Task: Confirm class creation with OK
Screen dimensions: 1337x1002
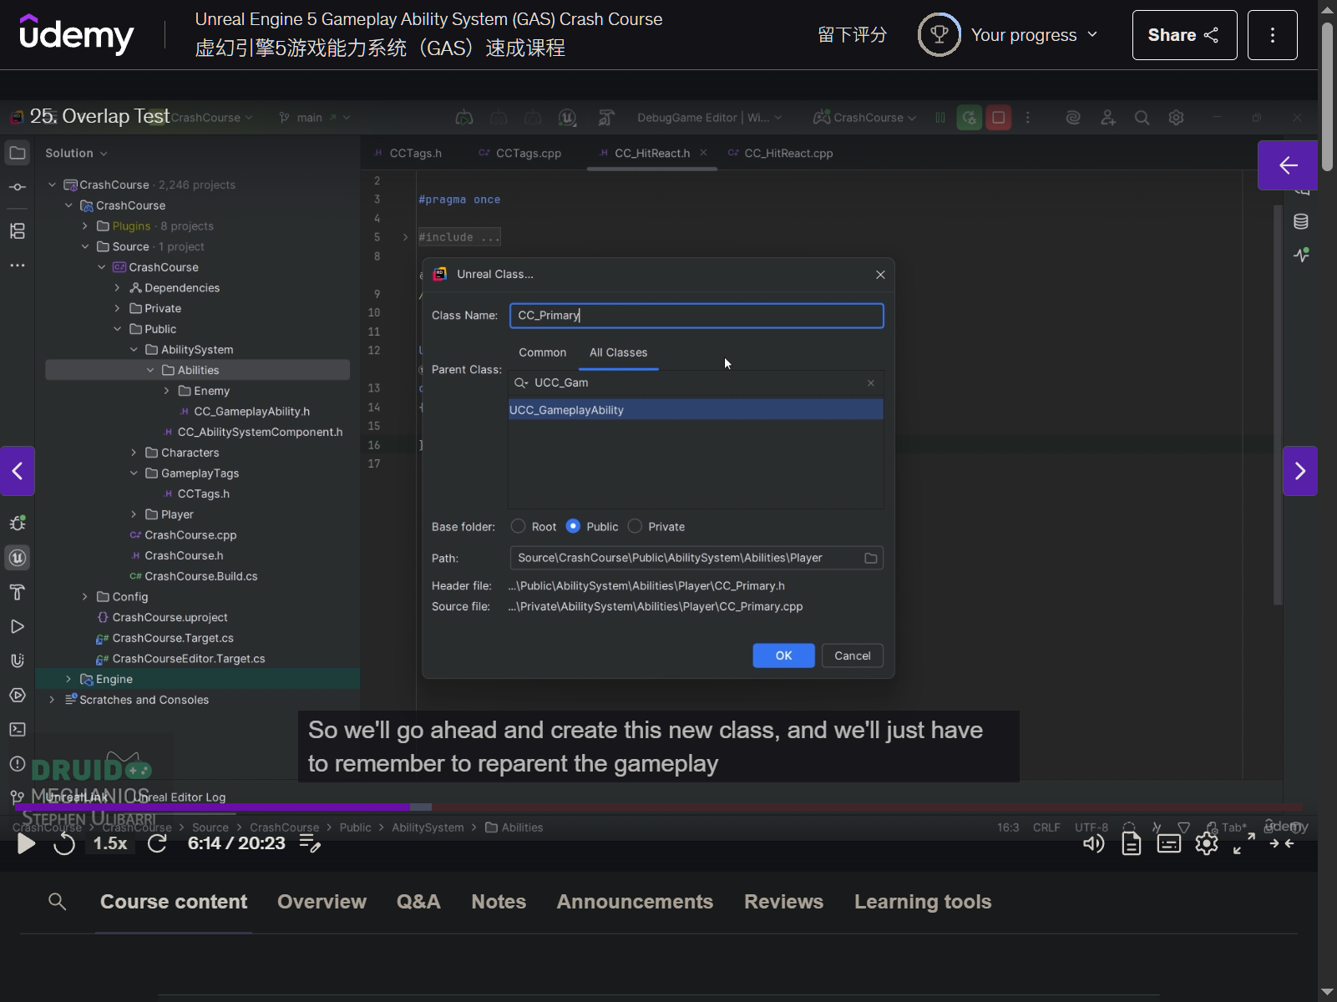Action: coord(783,655)
